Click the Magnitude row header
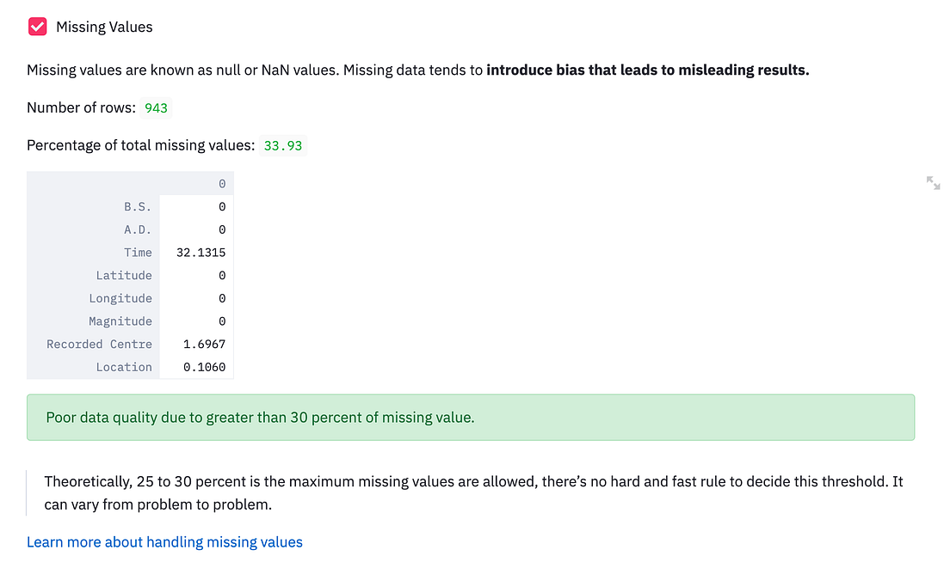 tap(121, 321)
